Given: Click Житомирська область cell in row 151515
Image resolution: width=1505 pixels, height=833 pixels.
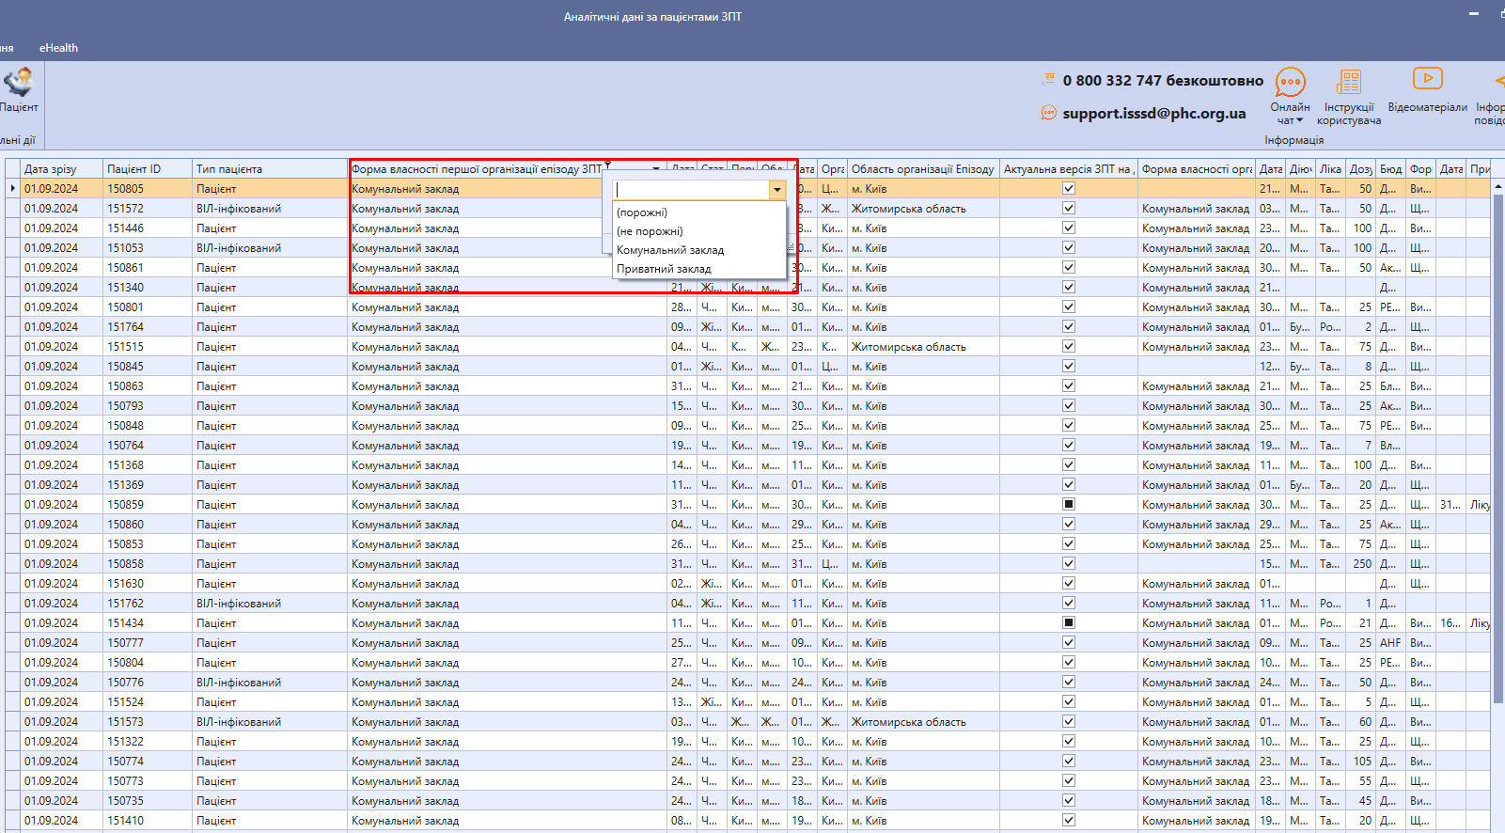Looking at the screenshot, I should click(x=923, y=347).
